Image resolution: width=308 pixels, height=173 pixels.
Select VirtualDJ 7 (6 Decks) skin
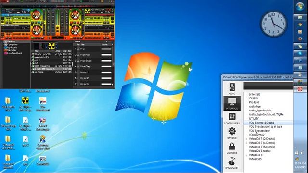pyautogui.click(x=262, y=147)
